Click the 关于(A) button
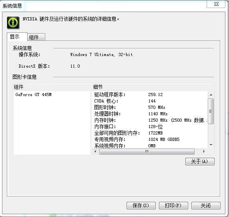The height and width of the screenshot is (217, 229). pyautogui.click(x=200, y=161)
